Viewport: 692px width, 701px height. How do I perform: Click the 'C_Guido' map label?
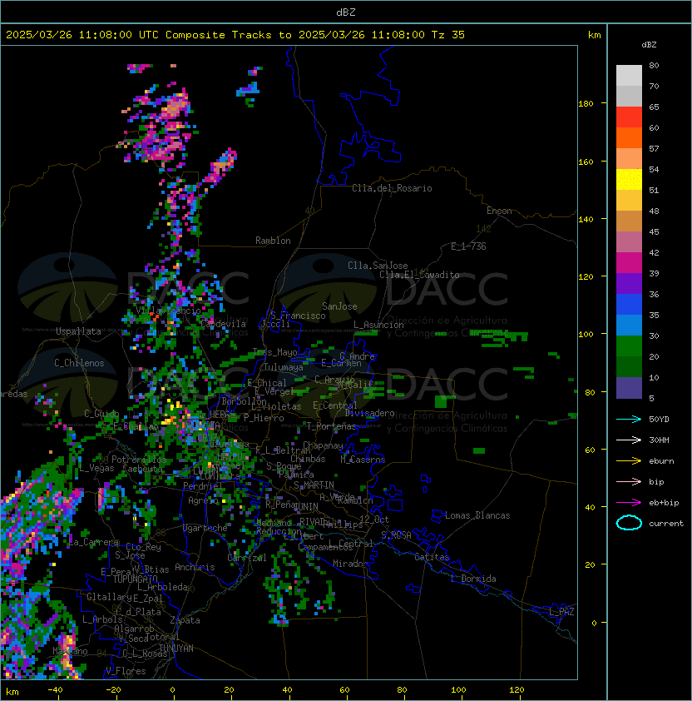[x=101, y=414]
